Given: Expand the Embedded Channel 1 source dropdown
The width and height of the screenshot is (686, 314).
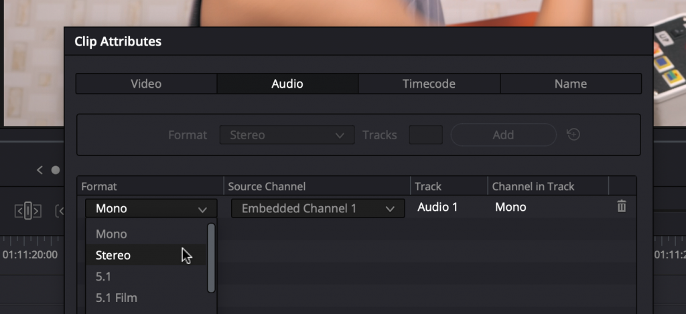Looking at the screenshot, I should point(318,209).
